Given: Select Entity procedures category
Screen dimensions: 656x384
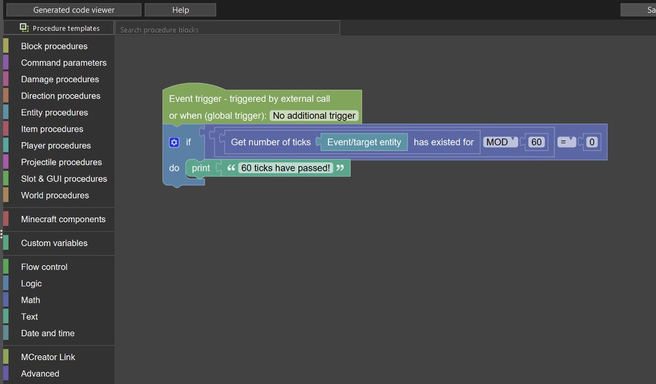Looking at the screenshot, I should (54, 113).
